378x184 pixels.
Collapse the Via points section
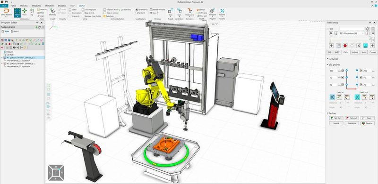click(x=334, y=64)
